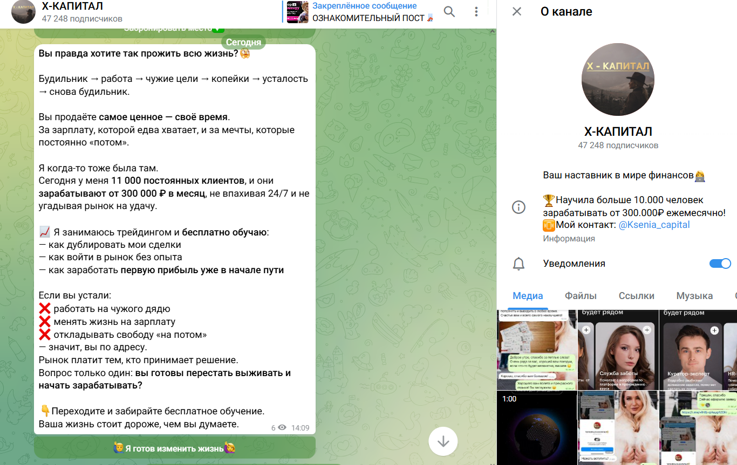The height and width of the screenshot is (465, 737).
Task: Click the scroll-to-bottom arrow button
Action: click(442, 441)
